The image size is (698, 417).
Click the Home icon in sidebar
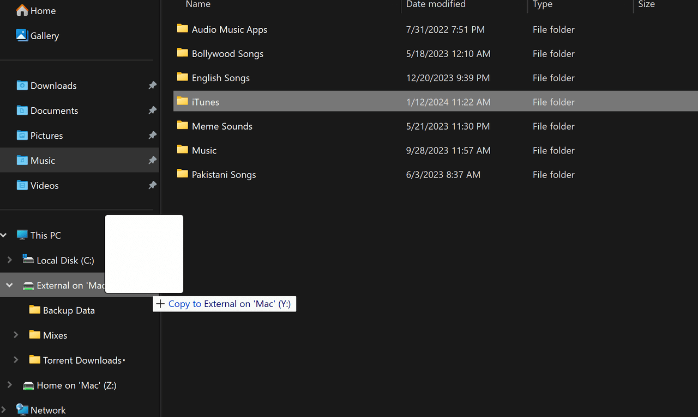22,10
